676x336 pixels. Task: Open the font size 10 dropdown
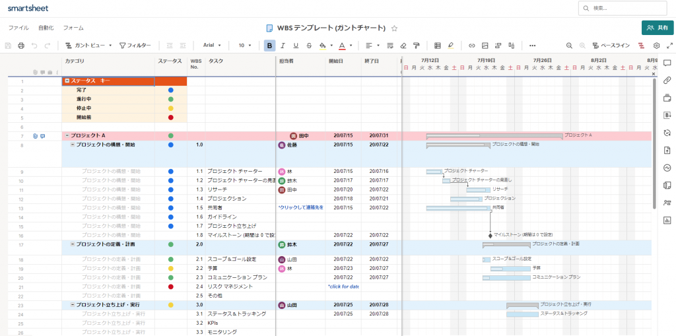(x=244, y=46)
